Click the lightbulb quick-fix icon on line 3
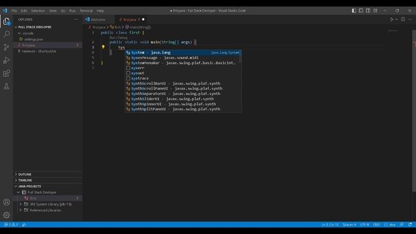 pos(103,47)
